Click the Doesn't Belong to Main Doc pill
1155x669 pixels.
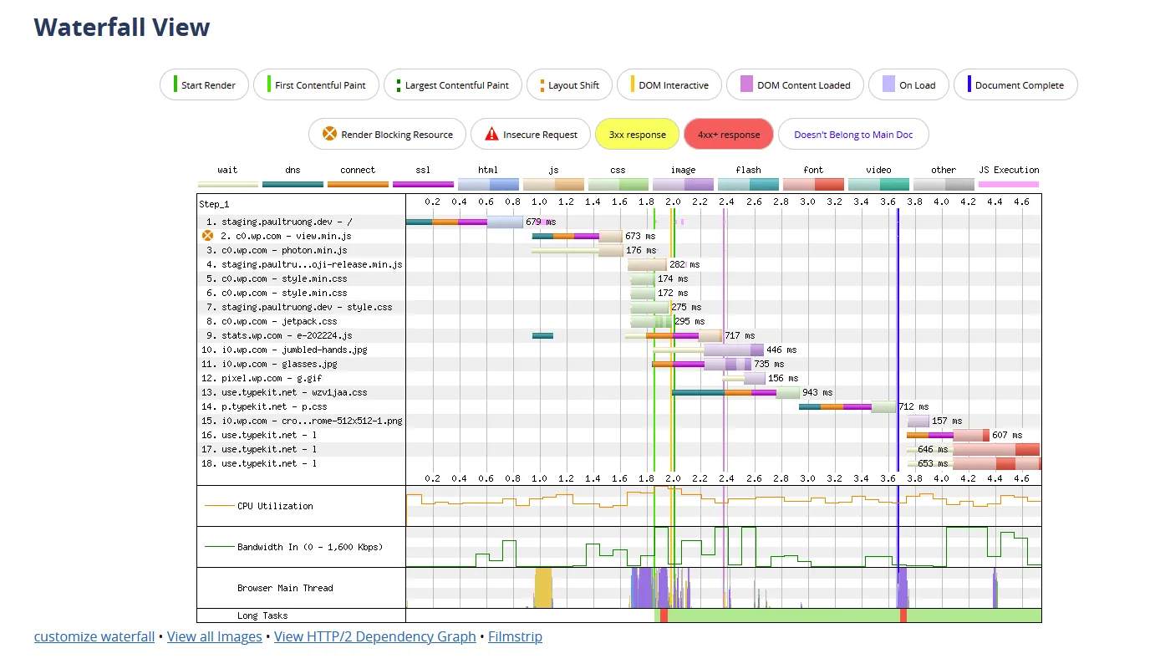853,134
